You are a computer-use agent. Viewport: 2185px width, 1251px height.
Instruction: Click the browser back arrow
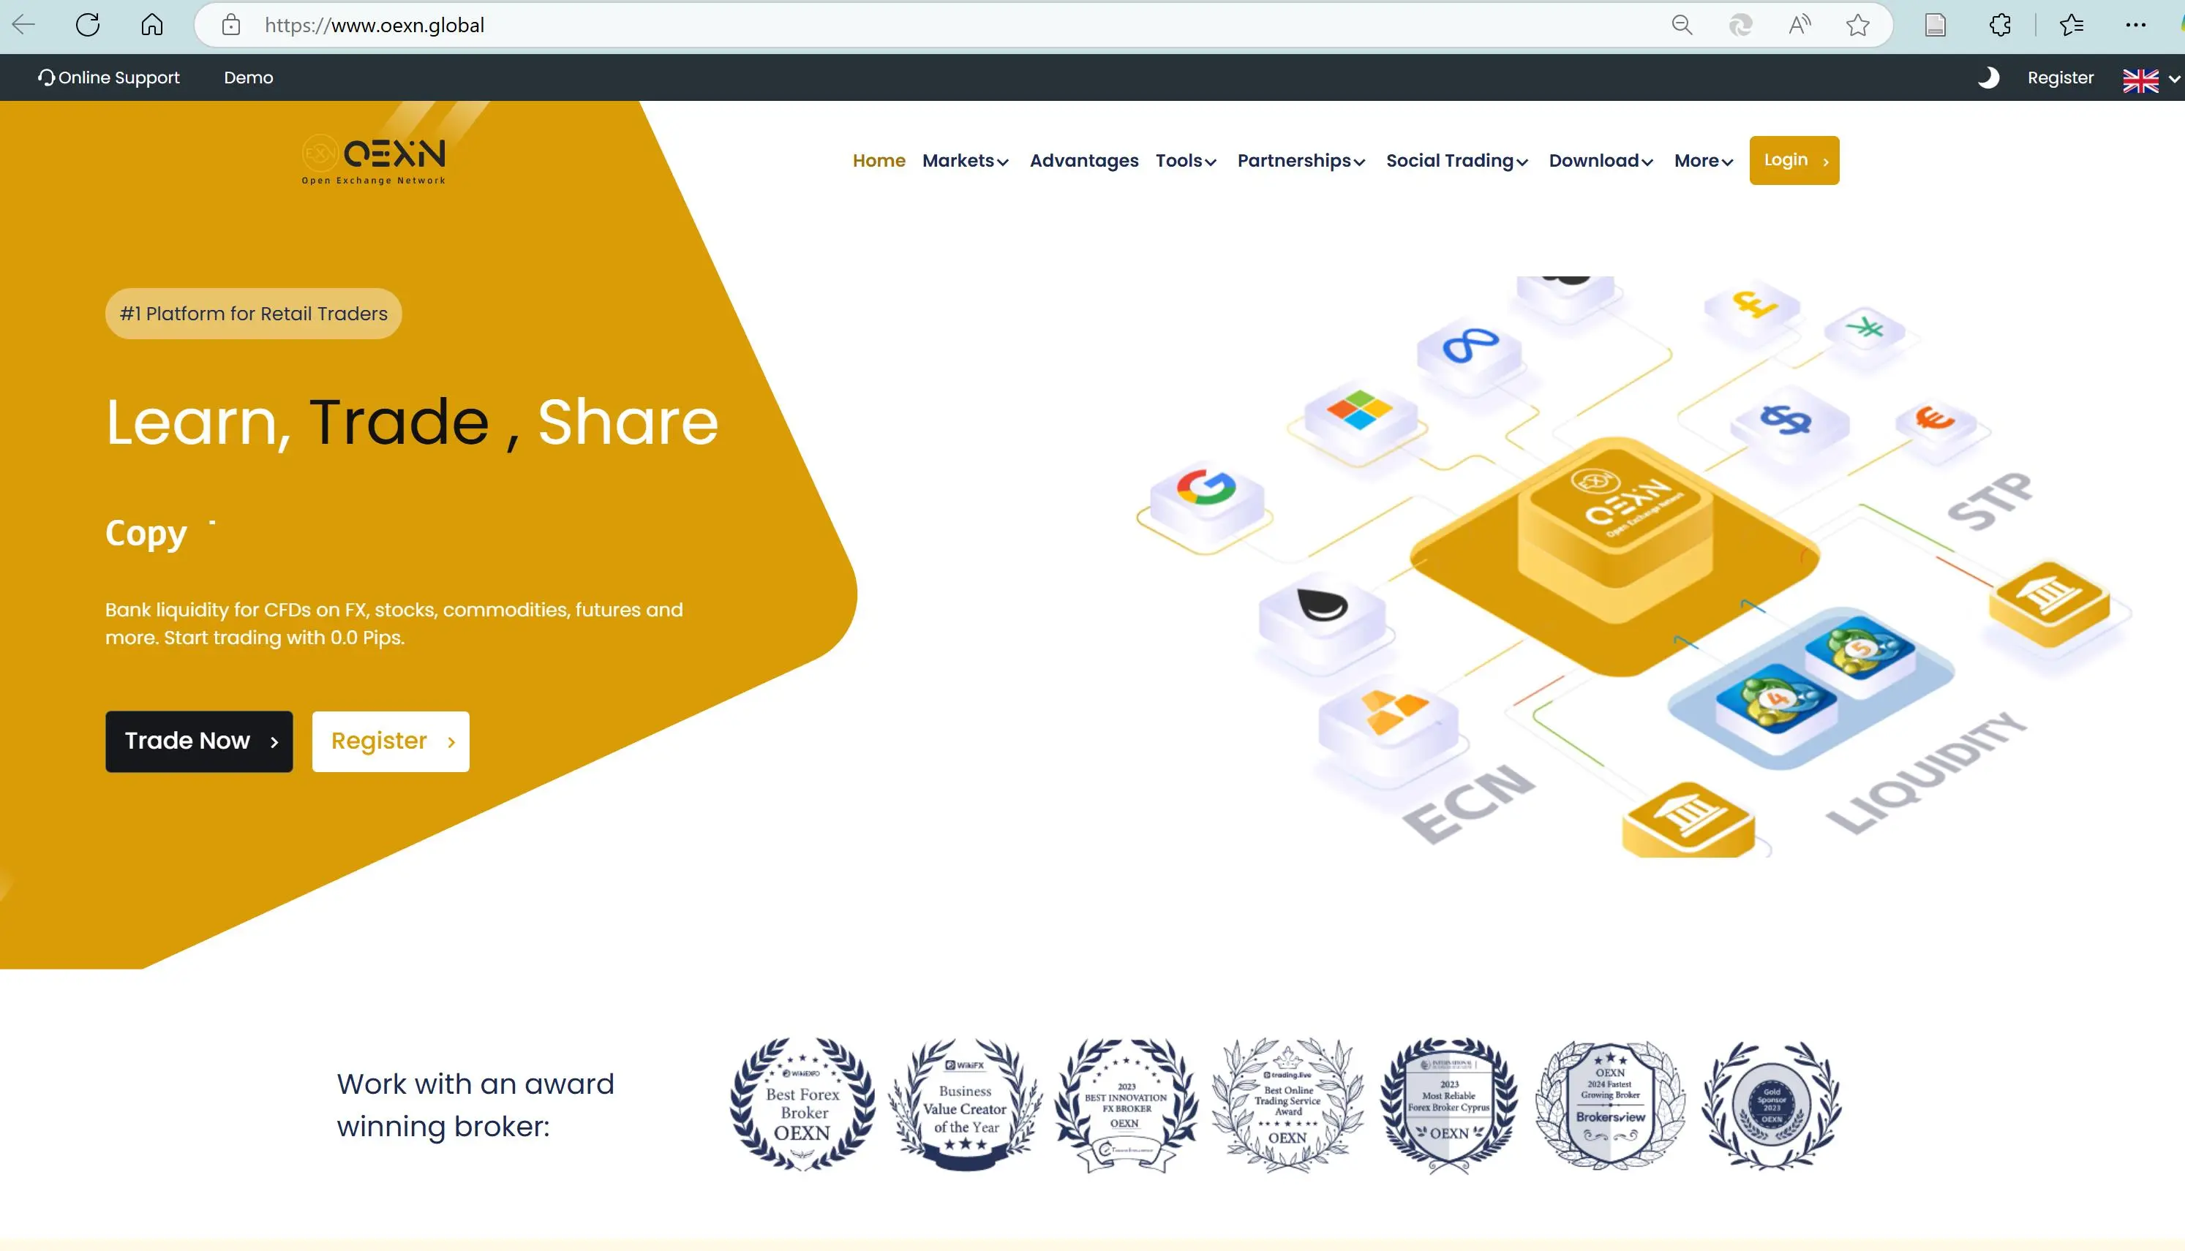coord(24,25)
